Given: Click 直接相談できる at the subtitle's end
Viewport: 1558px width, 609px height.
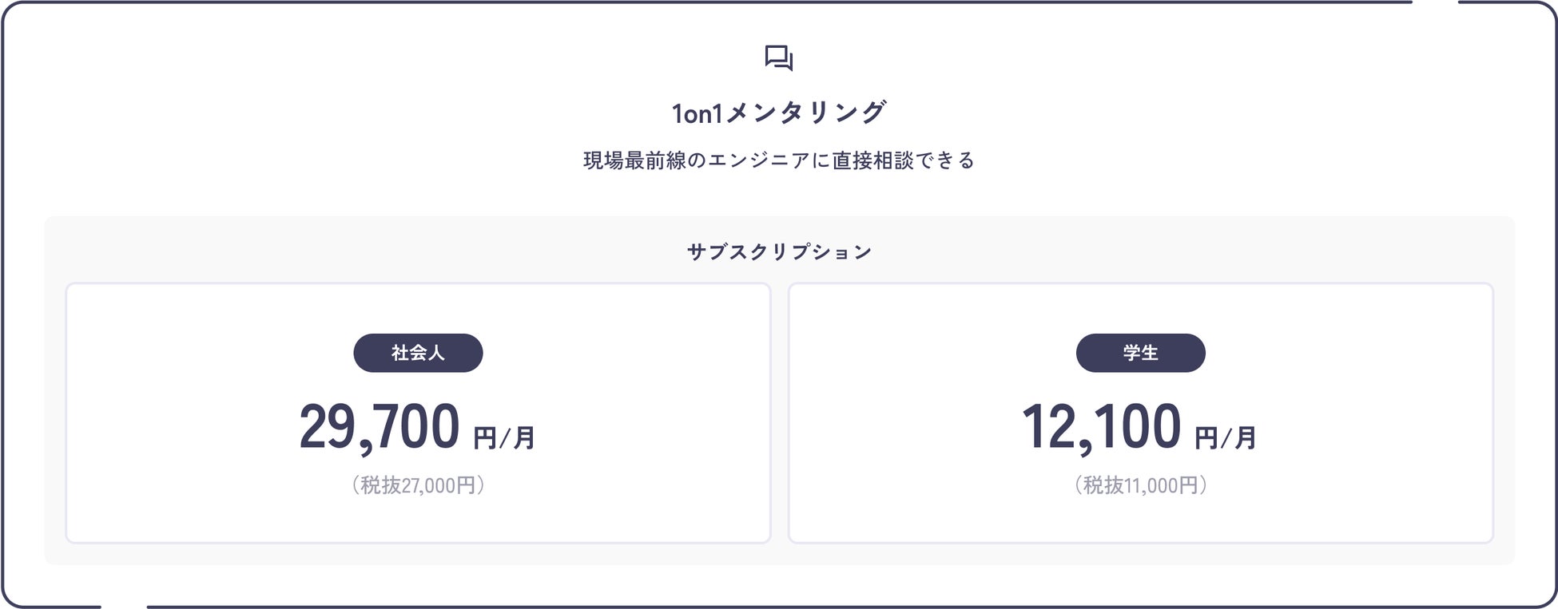Looking at the screenshot, I should pos(903,160).
